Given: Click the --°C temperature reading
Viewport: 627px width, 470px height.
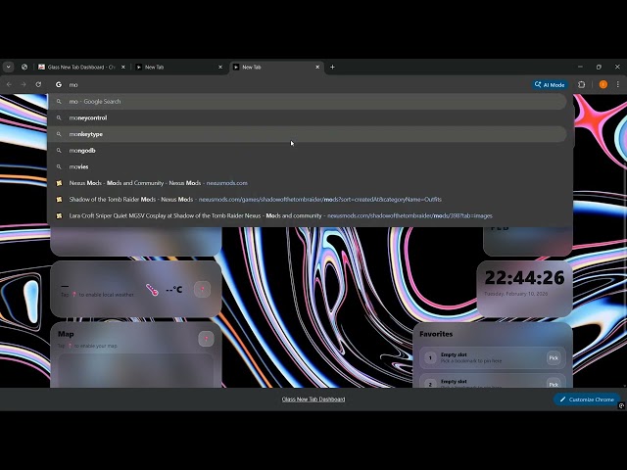Looking at the screenshot, I should pyautogui.click(x=174, y=290).
